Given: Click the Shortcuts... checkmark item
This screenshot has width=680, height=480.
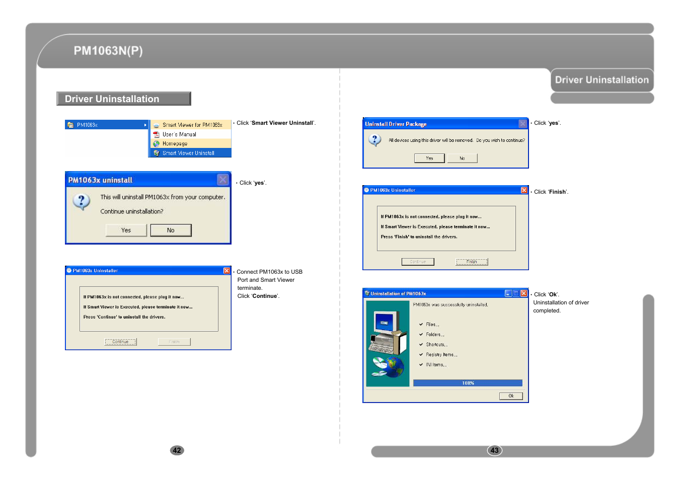Looking at the screenshot, I should pos(433,345).
